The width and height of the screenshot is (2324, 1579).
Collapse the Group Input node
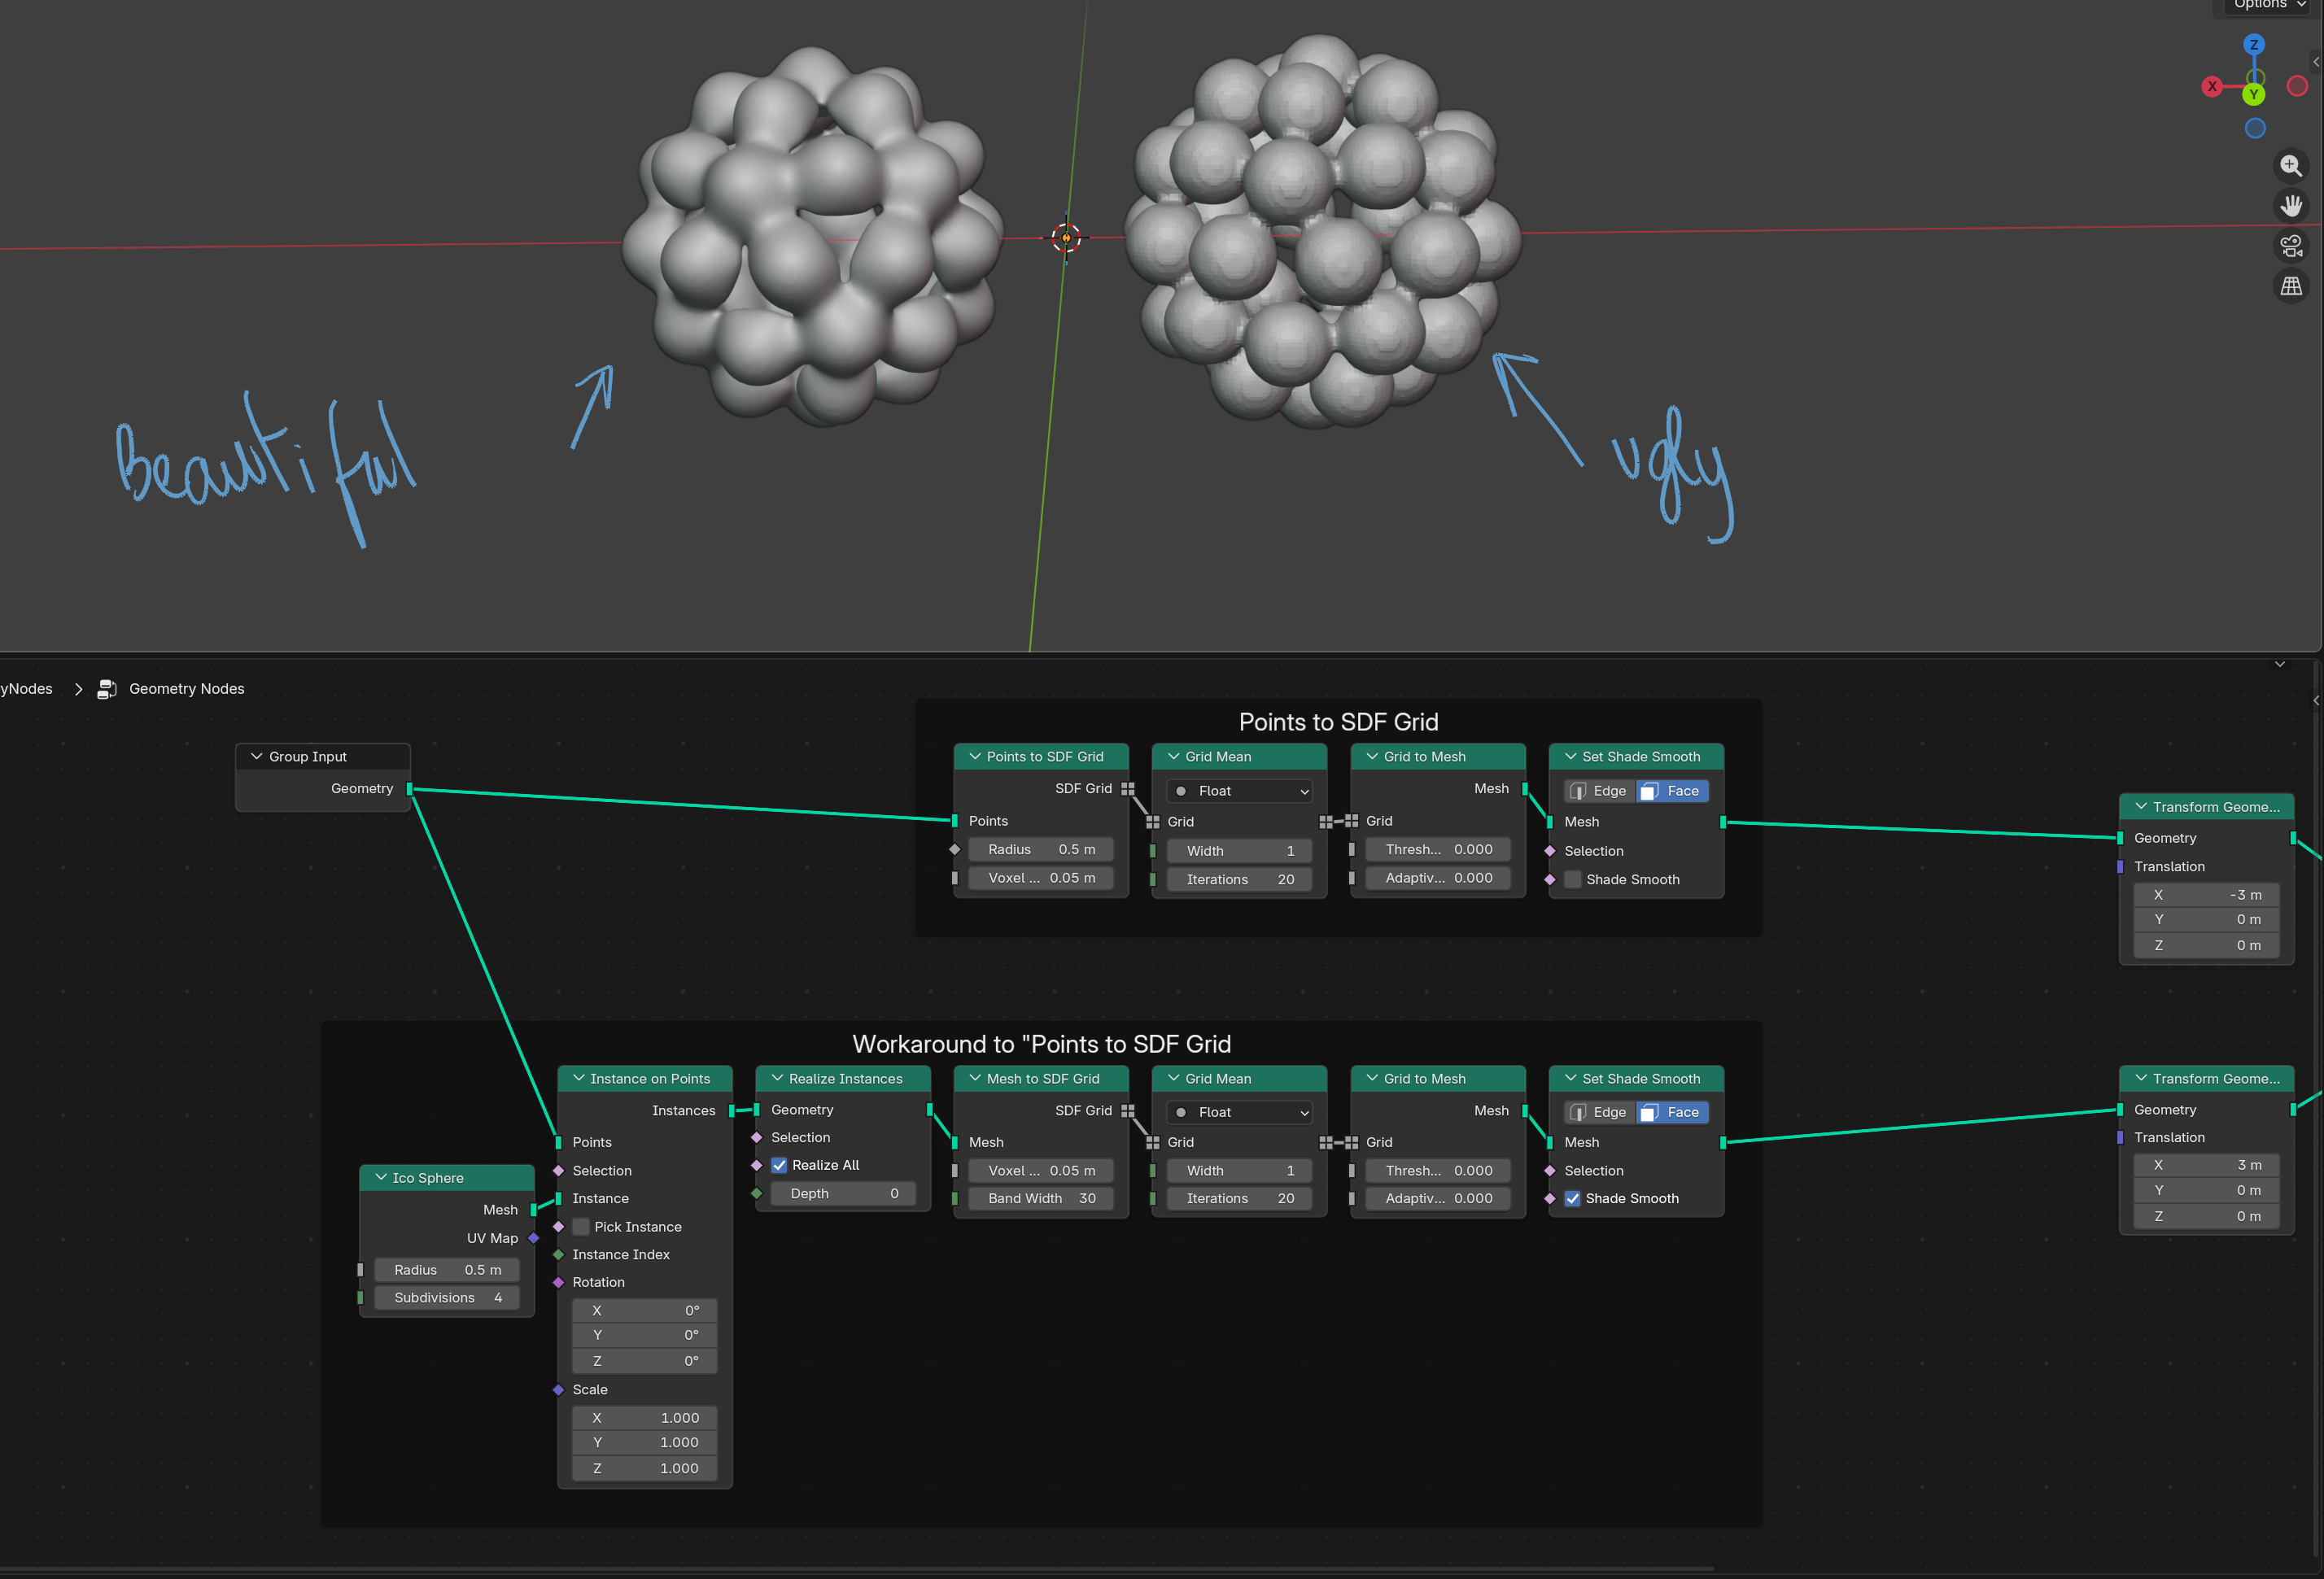257,757
